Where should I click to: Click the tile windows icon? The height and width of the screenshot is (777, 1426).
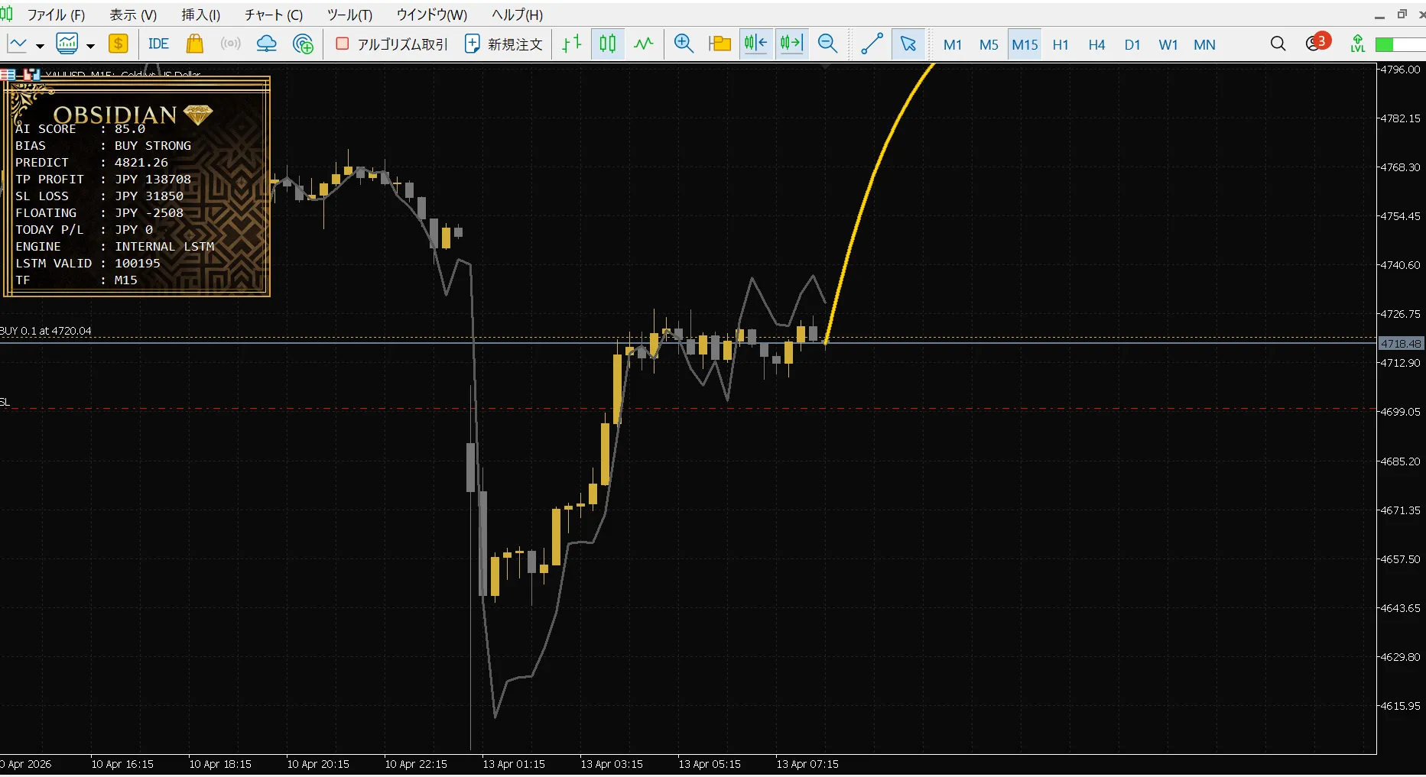[719, 44]
